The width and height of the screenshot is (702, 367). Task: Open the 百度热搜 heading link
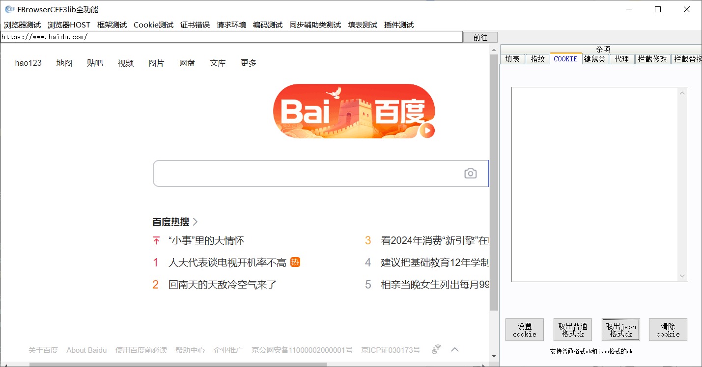pos(170,222)
